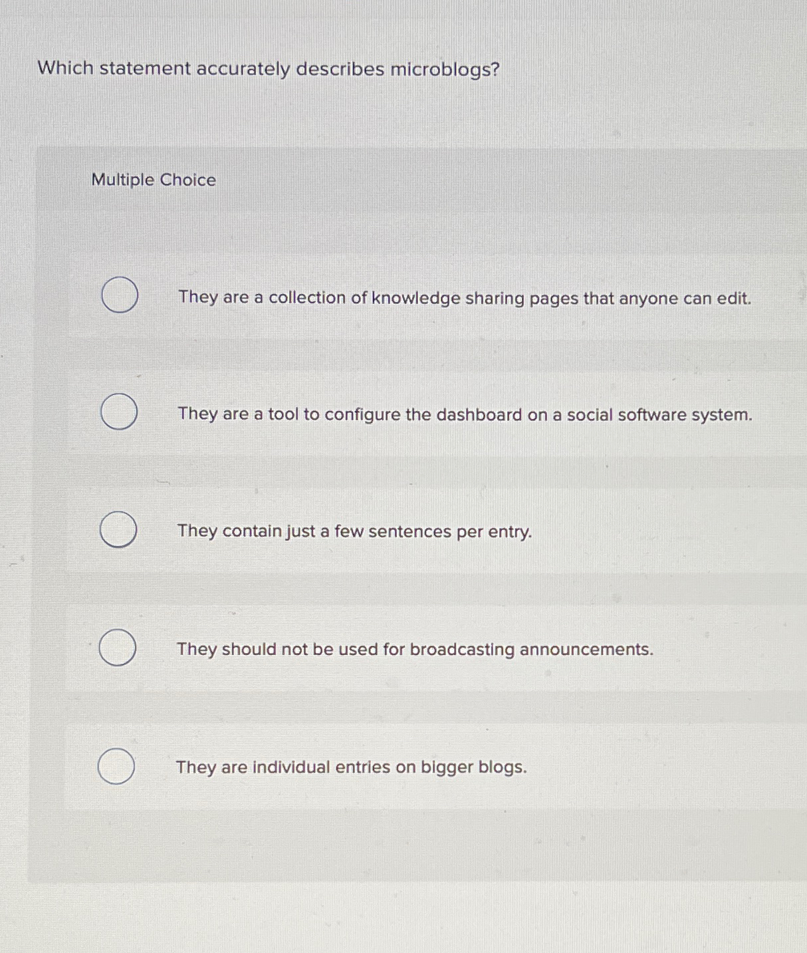Click the question text about microblogs
Screen dimensions: 807x953
[269, 68]
